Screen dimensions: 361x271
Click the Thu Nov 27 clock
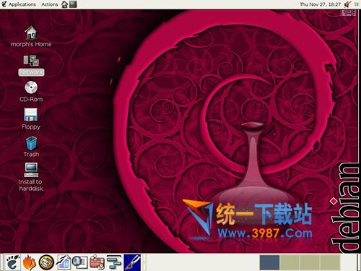[321, 4]
